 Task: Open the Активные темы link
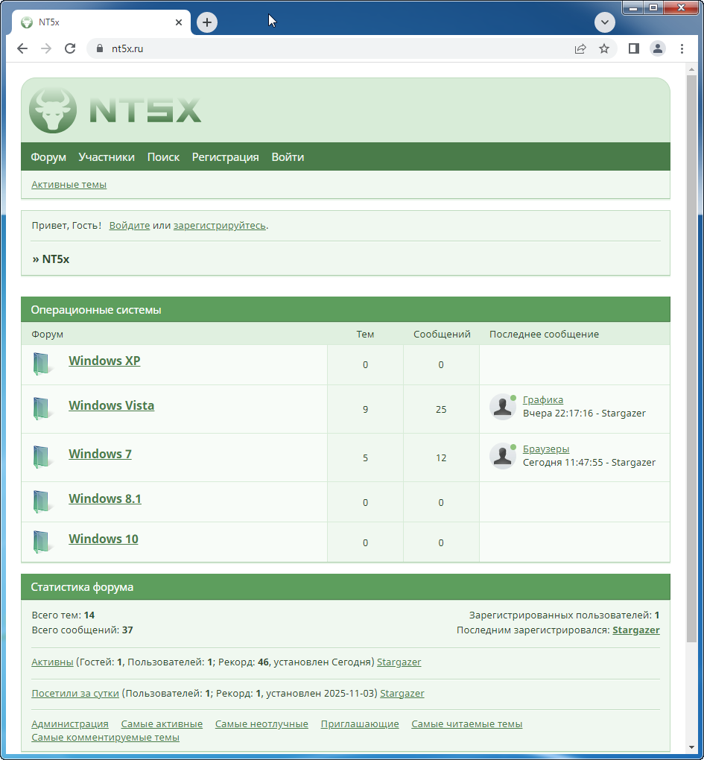coord(69,185)
